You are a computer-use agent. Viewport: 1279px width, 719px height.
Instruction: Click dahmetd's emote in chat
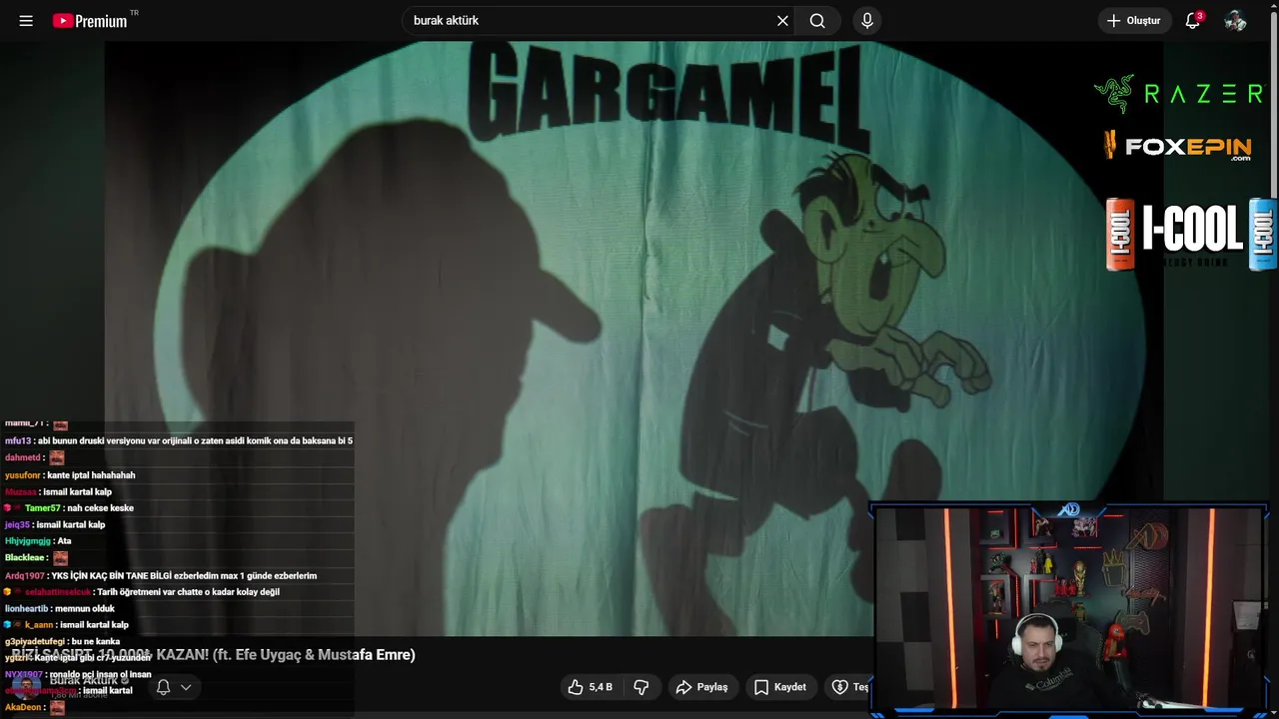tap(57, 457)
